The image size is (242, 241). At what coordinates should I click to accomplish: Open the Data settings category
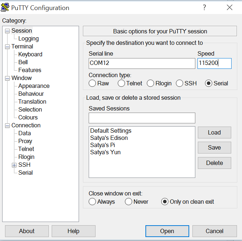coord(24,133)
